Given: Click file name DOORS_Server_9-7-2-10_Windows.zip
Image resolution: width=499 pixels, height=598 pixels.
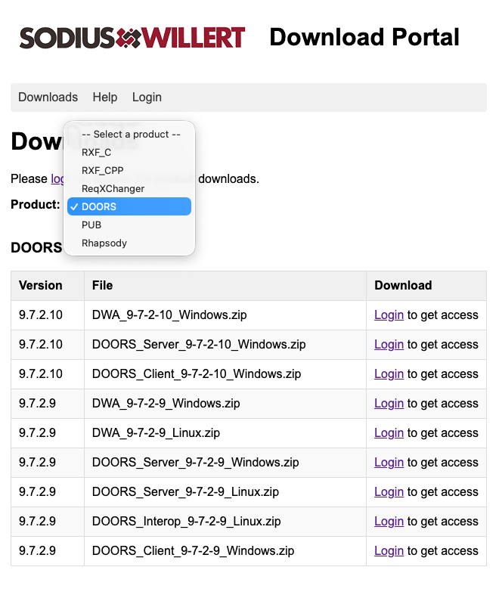Looking at the screenshot, I should [x=199, y=345].
